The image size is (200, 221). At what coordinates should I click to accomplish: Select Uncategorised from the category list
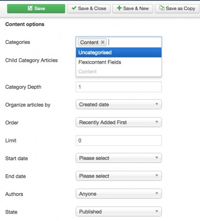[119, 52]
